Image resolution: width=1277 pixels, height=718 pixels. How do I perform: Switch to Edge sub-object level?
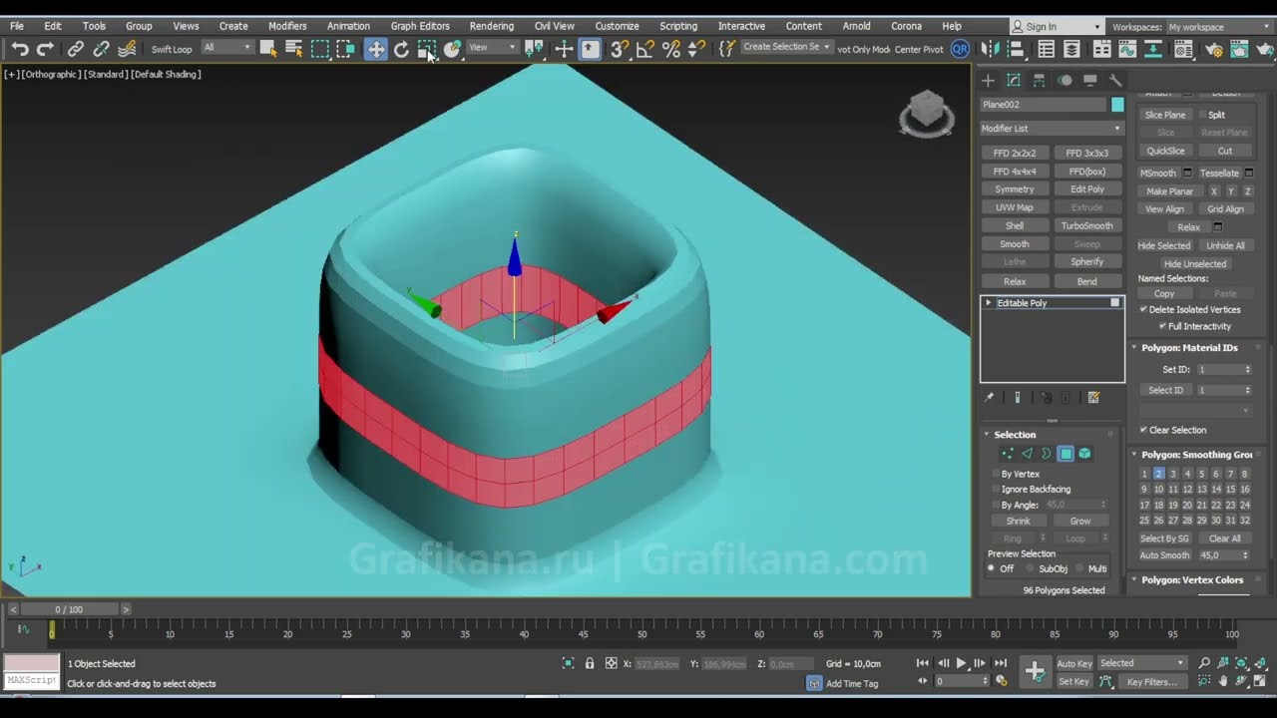[x=1027, y=454]
